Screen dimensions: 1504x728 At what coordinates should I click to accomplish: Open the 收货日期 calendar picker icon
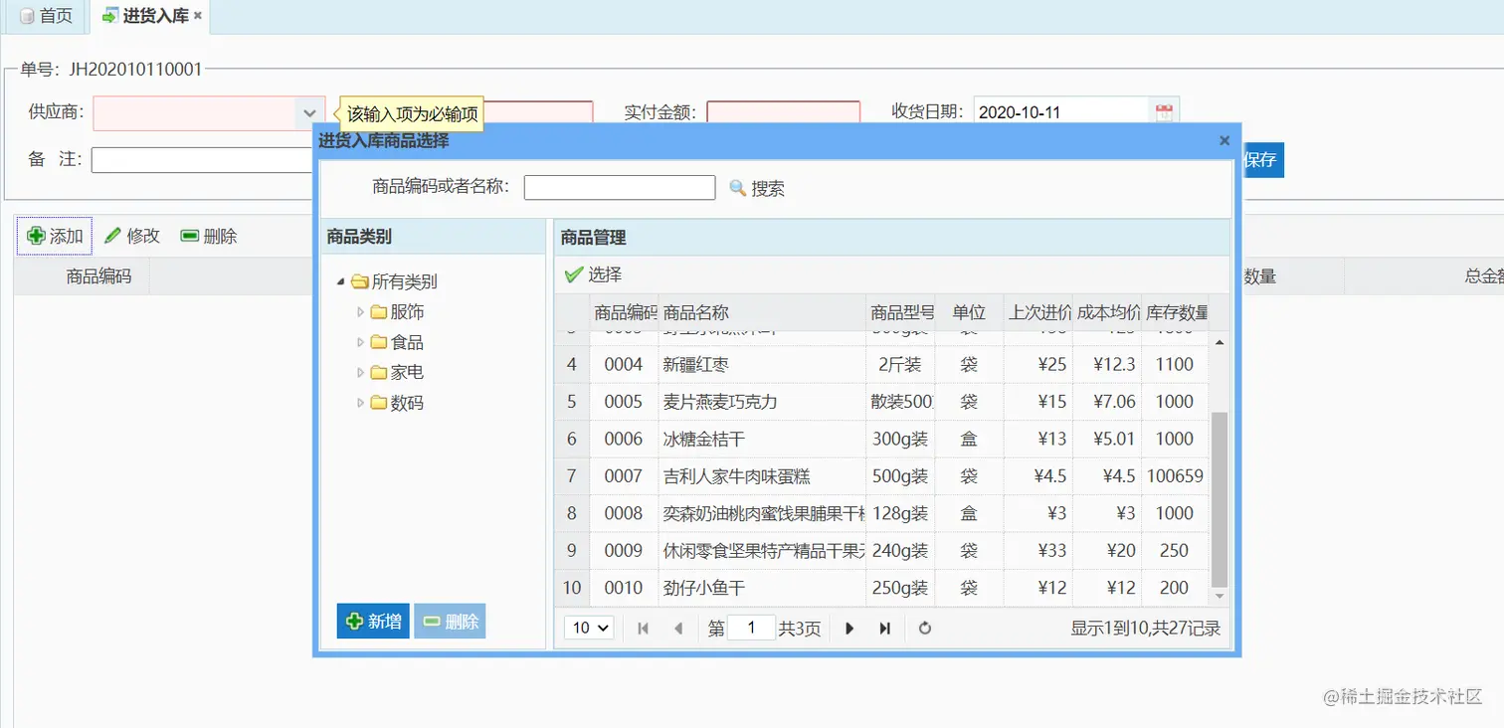click(1164, 112)
